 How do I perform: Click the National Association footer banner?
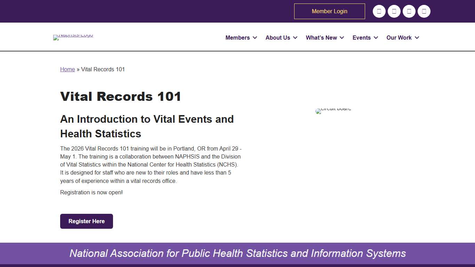coord(237,253)
